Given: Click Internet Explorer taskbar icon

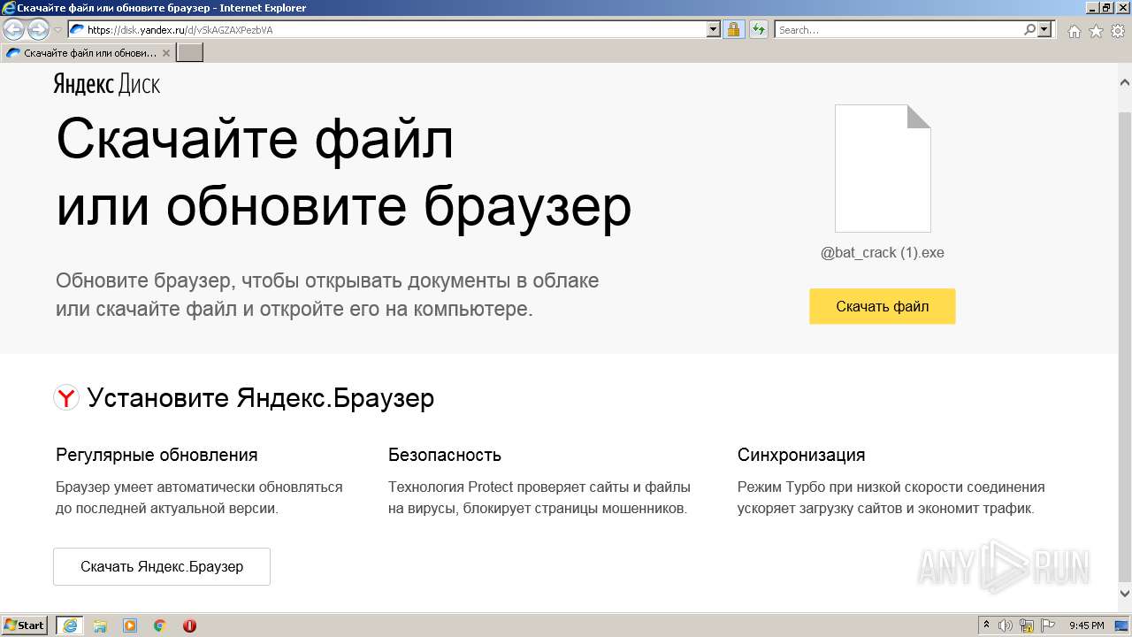Looking at the screenshot, I should coord(70,625).
